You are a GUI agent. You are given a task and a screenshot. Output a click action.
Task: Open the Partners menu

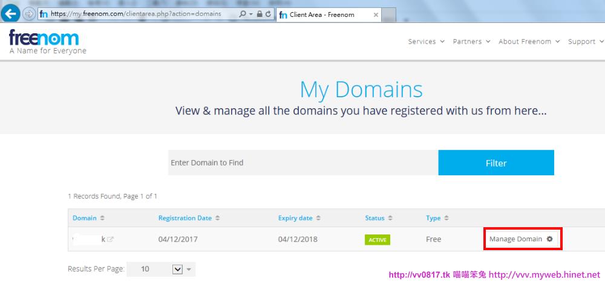point(471,42)
